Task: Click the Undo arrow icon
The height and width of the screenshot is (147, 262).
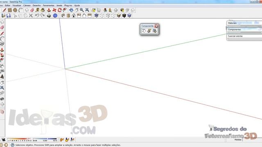Action: [x=37, y=16]
